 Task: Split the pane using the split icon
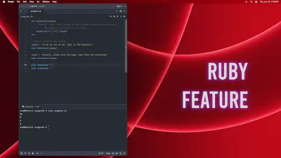[x=121, y=11]
